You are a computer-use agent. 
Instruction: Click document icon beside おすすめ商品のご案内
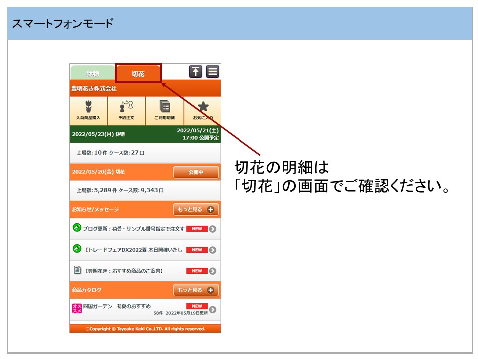coord(77,270)
